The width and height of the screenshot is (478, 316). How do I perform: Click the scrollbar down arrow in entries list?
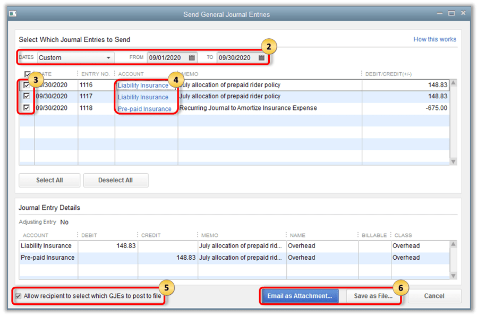pyautogui.click(x=453, y=161)
